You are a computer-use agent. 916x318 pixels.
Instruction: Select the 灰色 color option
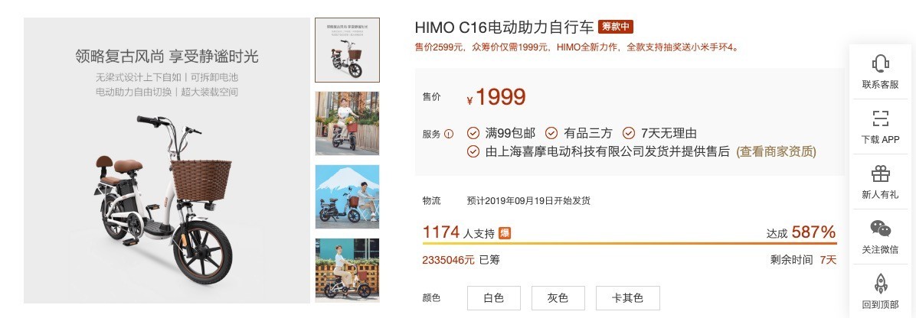pos(558,298)
